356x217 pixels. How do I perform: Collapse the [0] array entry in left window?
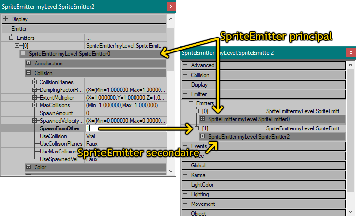tap(17, 46)
